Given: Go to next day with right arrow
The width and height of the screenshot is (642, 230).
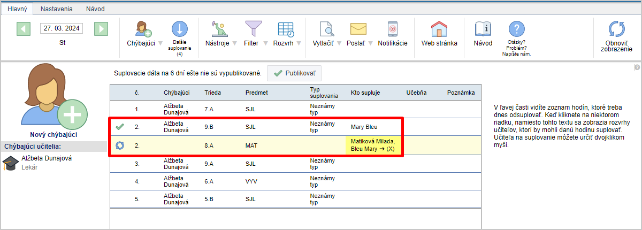Looking at the screenshot, I should click(101, 28).
